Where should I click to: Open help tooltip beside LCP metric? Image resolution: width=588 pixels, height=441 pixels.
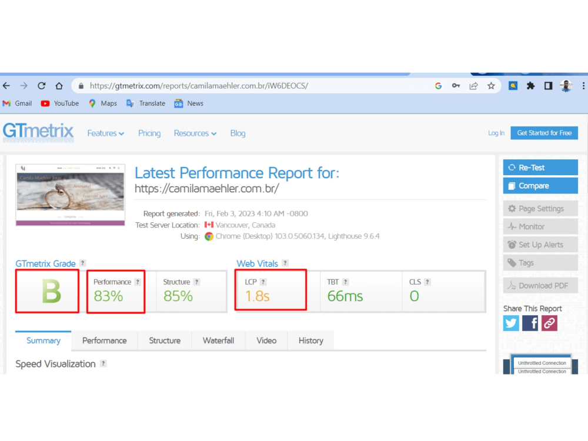coord(263,281)
